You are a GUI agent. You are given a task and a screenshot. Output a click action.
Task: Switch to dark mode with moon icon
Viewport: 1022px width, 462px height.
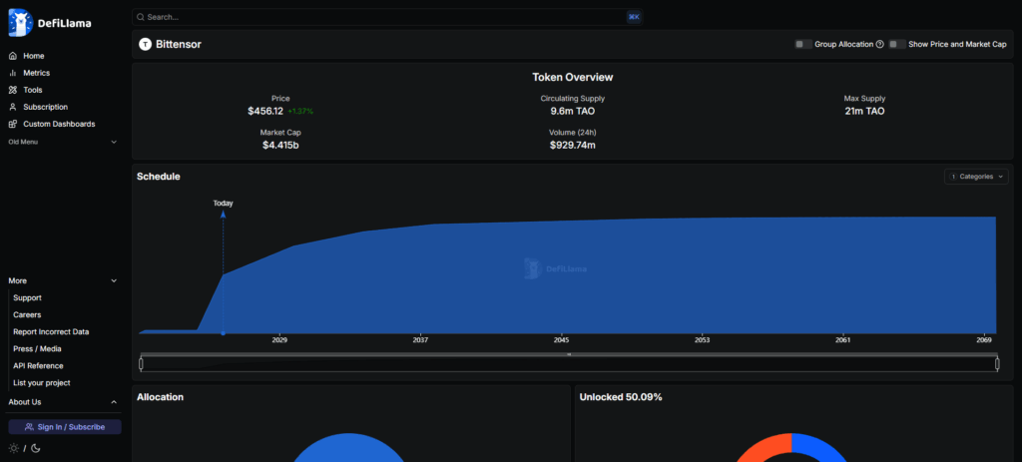(37, 448)
